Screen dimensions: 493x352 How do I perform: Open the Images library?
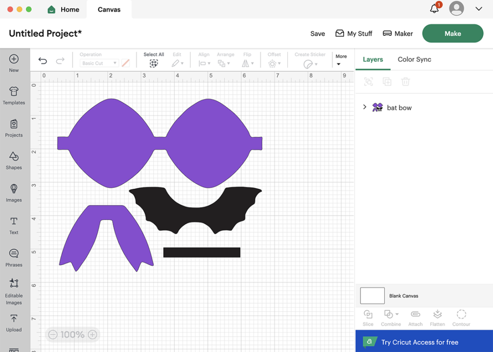pyautogui.click(x=14, y=193)
